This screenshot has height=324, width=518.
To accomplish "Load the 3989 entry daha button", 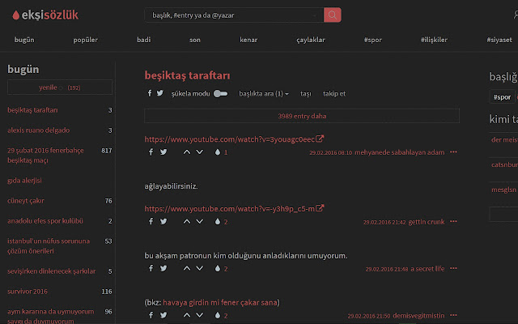I will click(x=302, y=116).
